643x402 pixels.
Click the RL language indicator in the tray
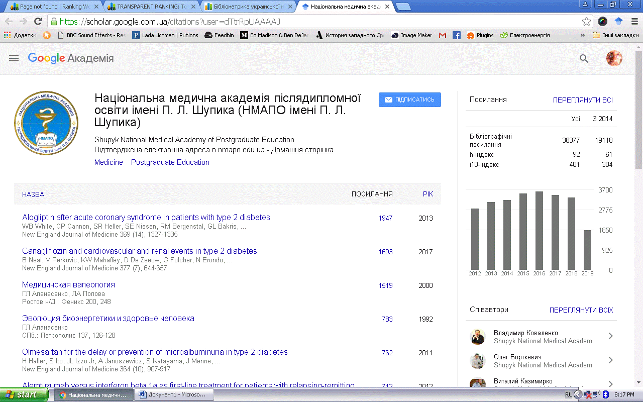pyautogui.click(x=568, y=395)
